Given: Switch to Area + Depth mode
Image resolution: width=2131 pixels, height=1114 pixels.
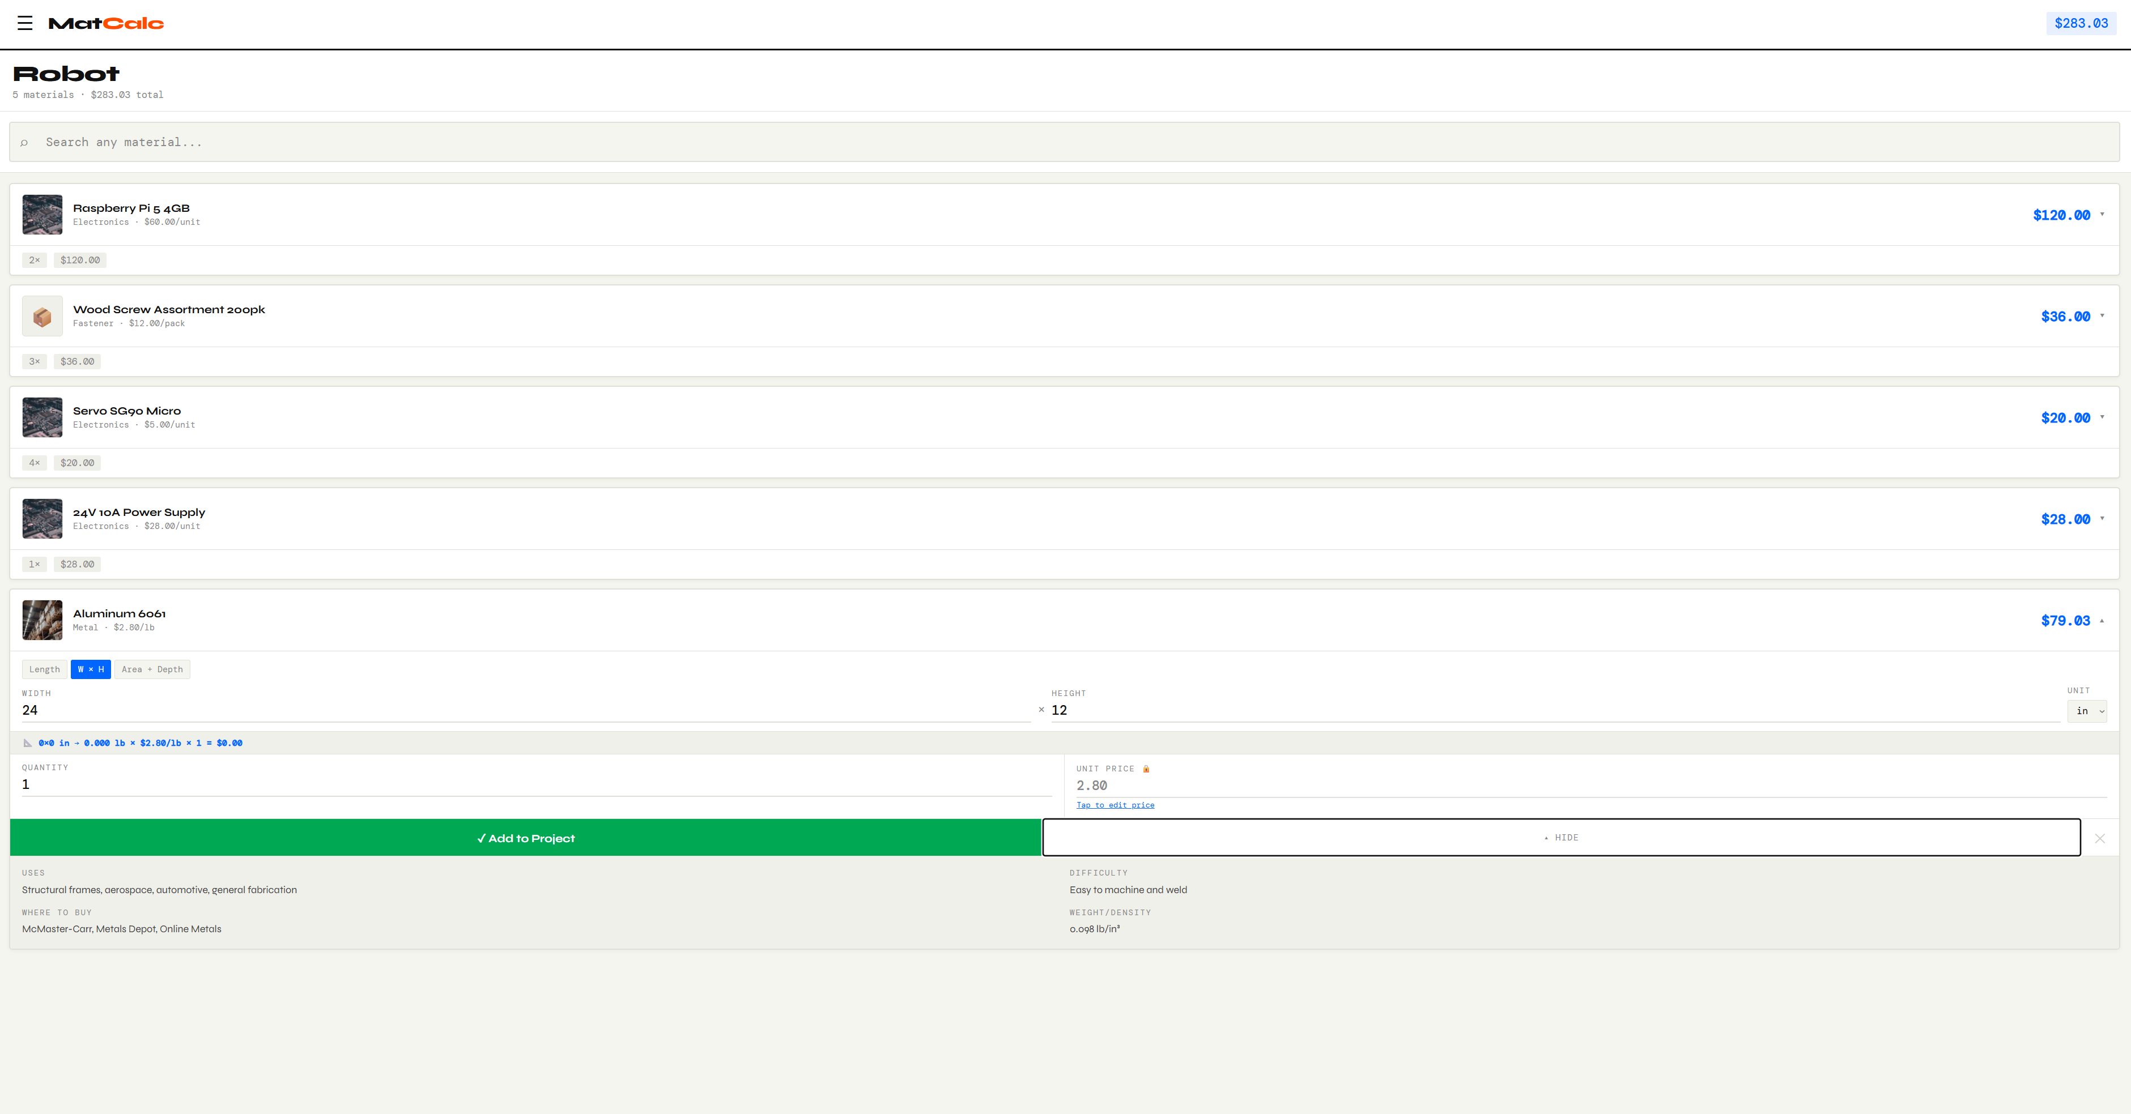Looking at the screenshot, I should [x=152, y=670].
